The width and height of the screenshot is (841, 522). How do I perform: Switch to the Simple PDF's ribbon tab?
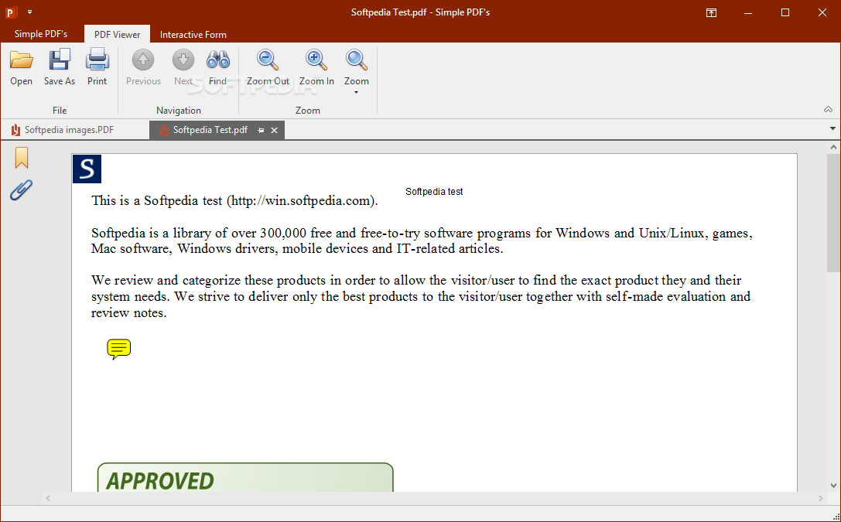click(x=41, y=34)
